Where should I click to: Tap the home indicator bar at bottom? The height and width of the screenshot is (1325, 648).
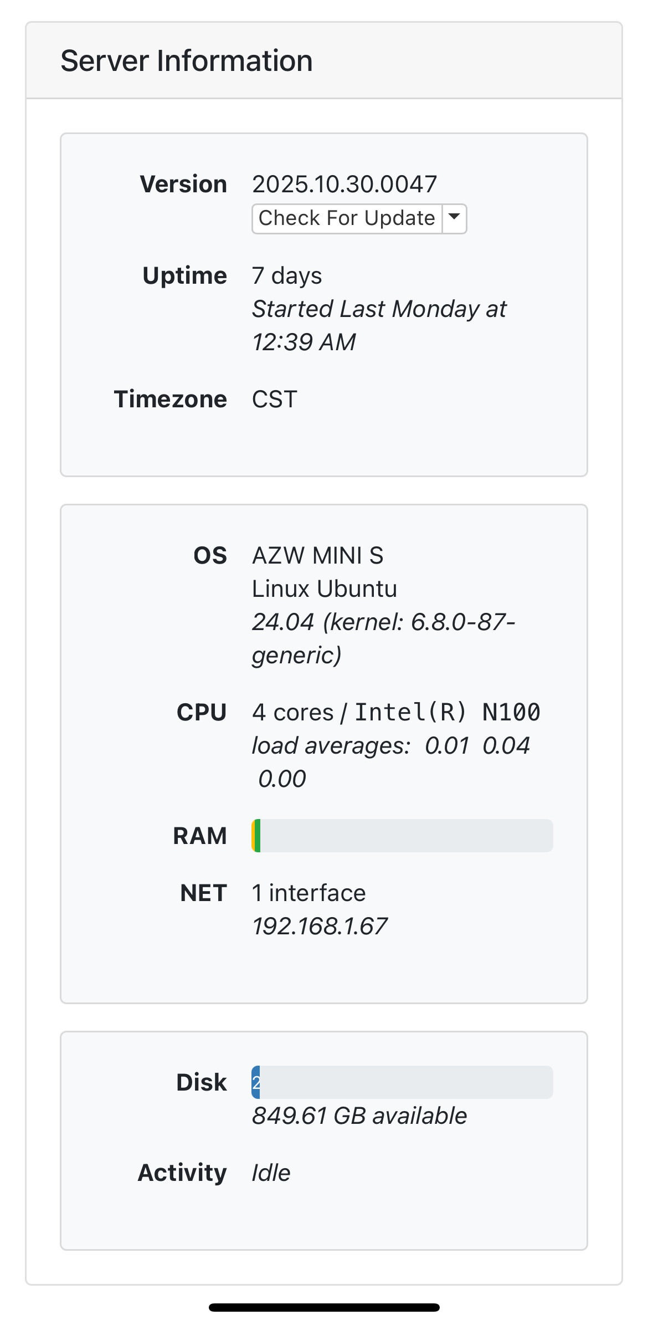tap(324, 1308)
